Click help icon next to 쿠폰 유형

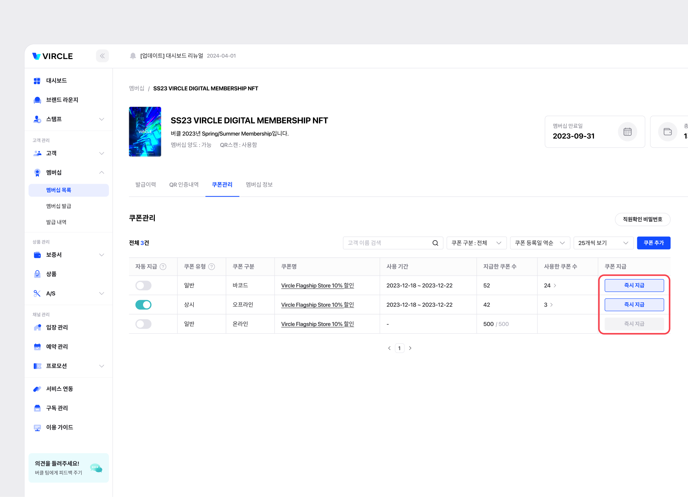click(x=212, y=267)
